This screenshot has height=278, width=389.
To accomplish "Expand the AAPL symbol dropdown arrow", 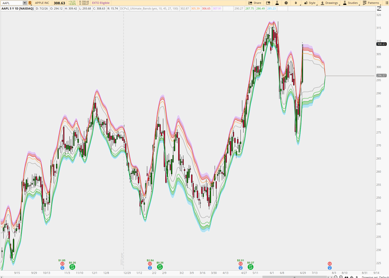I will click(25, 3).
